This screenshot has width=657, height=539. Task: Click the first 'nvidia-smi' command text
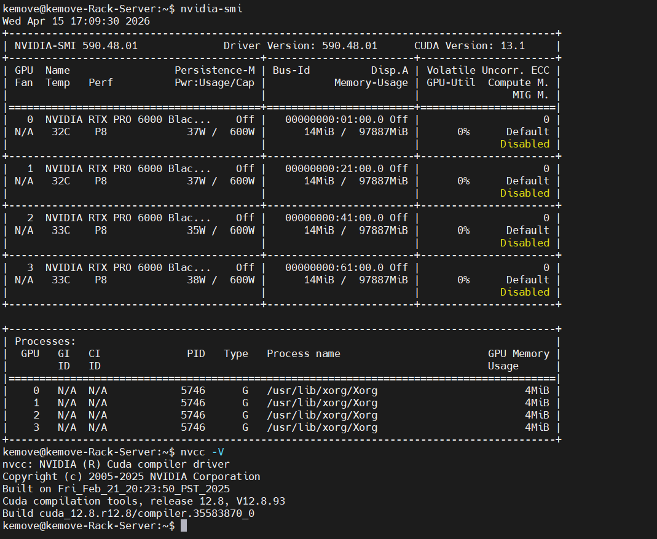pos(211,9)
